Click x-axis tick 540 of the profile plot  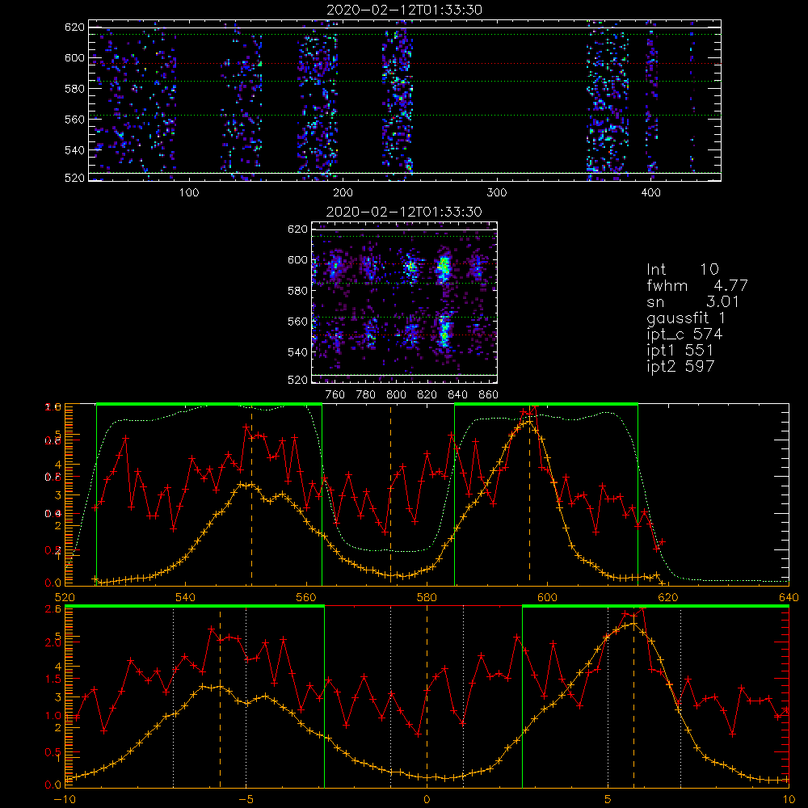186,597
